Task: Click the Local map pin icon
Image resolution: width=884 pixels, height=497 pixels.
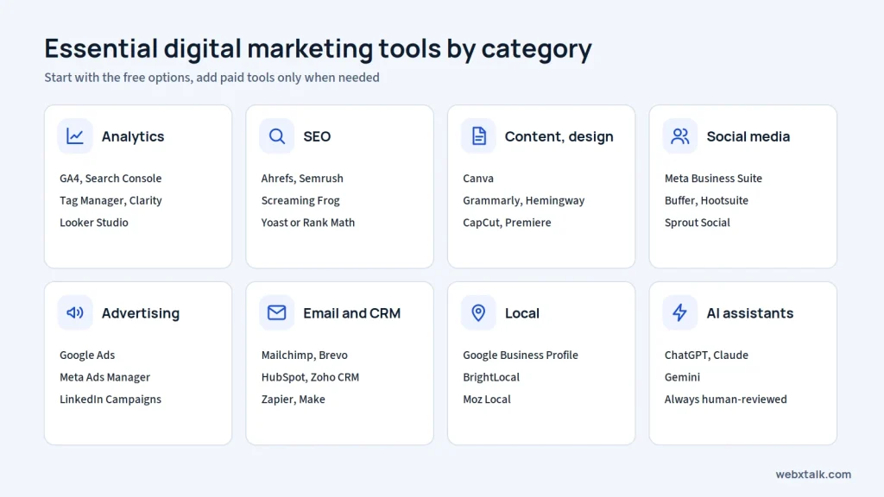Action: coord(478,312)
